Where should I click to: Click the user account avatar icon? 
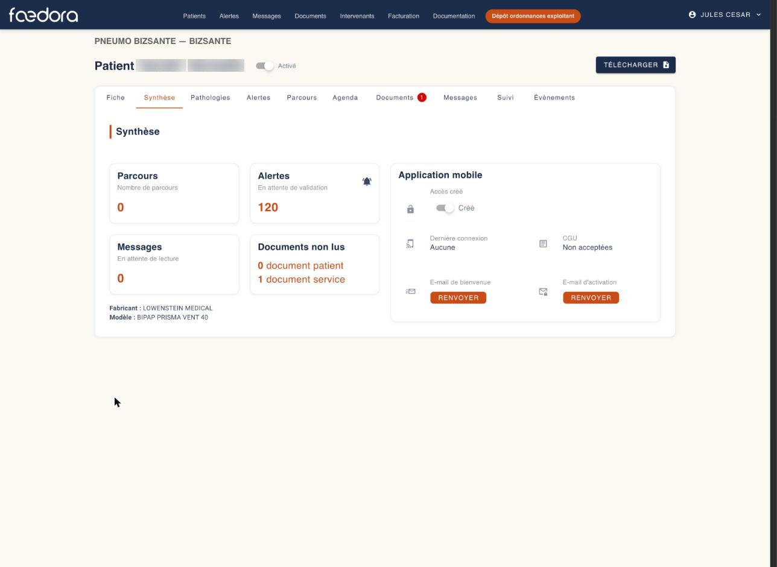click(x=692, y=14)
